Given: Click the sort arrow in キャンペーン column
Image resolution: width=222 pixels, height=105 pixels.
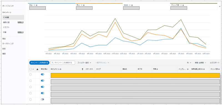Looking at the screenshot, I should pos(82,69).
